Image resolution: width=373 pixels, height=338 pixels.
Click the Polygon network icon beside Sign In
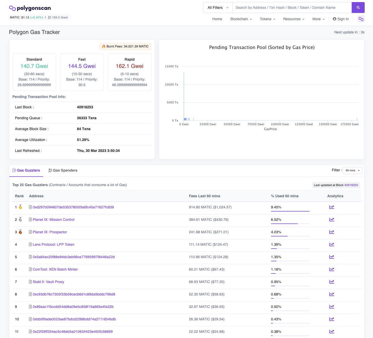pos(361,19)
